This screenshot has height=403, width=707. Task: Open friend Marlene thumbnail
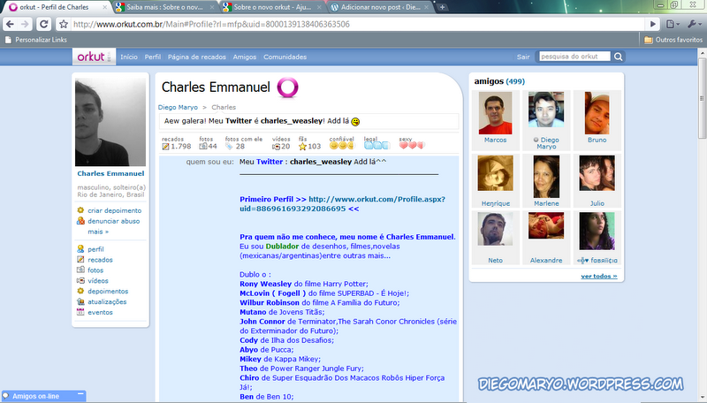[x=546, y=177]
